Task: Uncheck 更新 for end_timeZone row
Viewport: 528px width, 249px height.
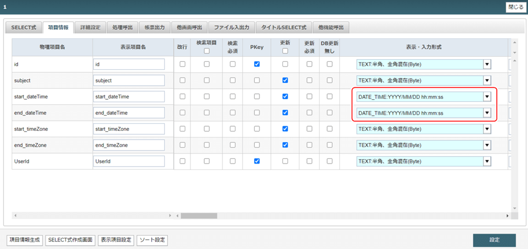Action: pos(285,145)
